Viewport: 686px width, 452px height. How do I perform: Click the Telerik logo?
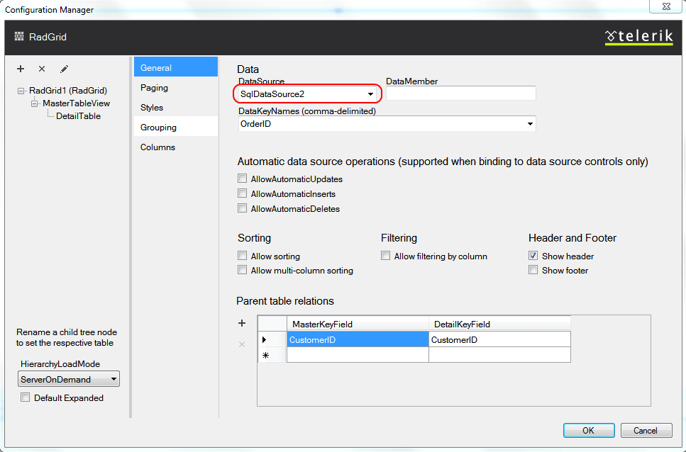[x=638, y=36]
